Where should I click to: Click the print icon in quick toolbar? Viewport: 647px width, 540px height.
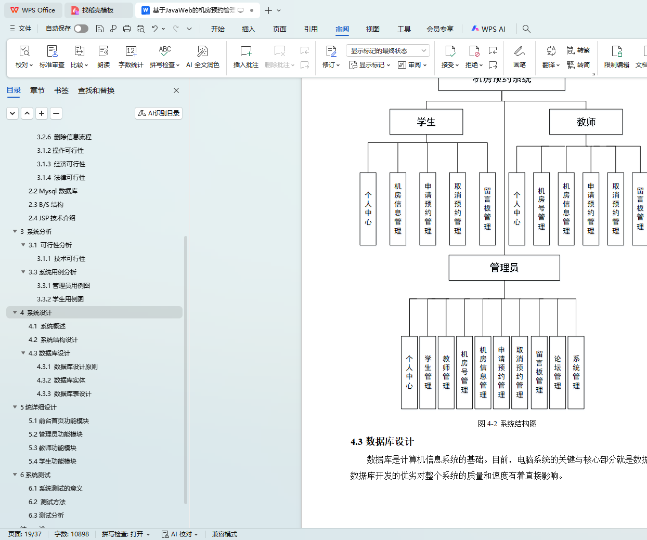tap(127, 29)
